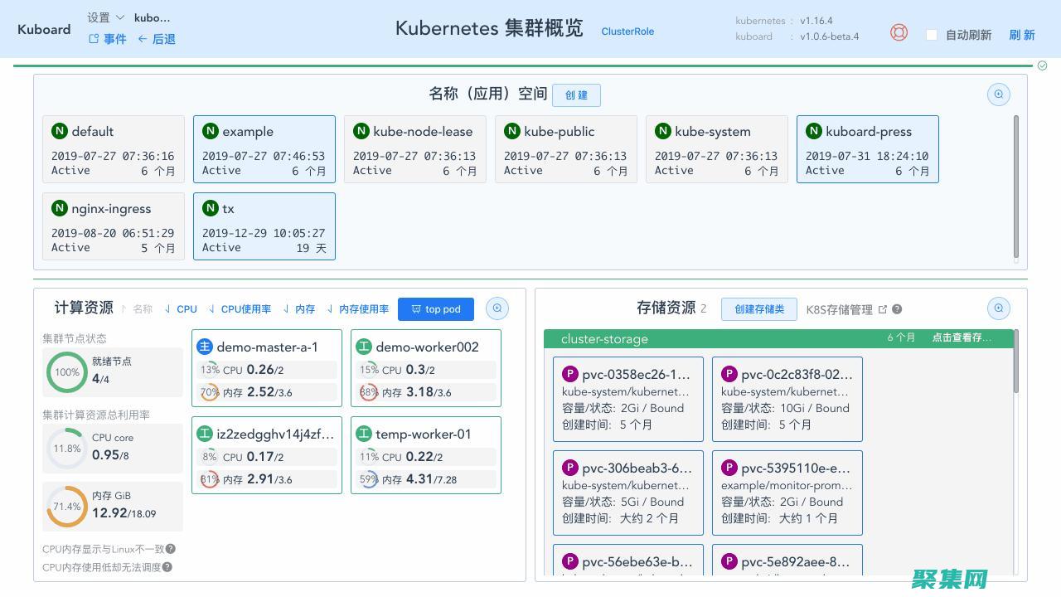Click magnifier icon in compute resources panel
Viewport: 1061px width, 597px height.
click(x=497, y=308)
